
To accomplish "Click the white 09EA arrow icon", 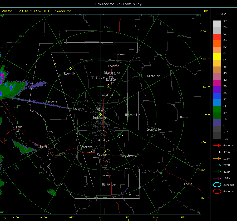I will coord(217,152).
